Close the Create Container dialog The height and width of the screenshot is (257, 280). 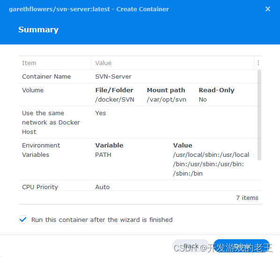tap(268, 9)
